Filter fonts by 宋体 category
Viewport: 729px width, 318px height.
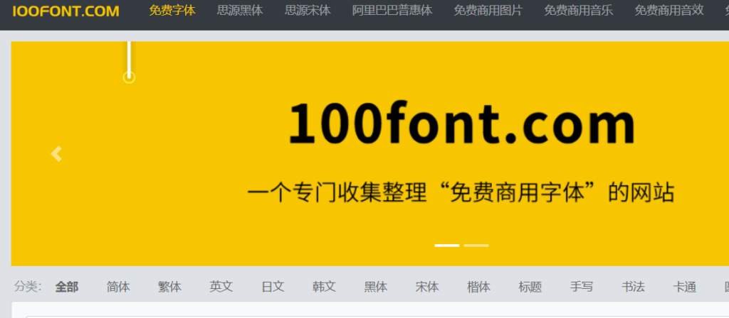tap(427, 287)
